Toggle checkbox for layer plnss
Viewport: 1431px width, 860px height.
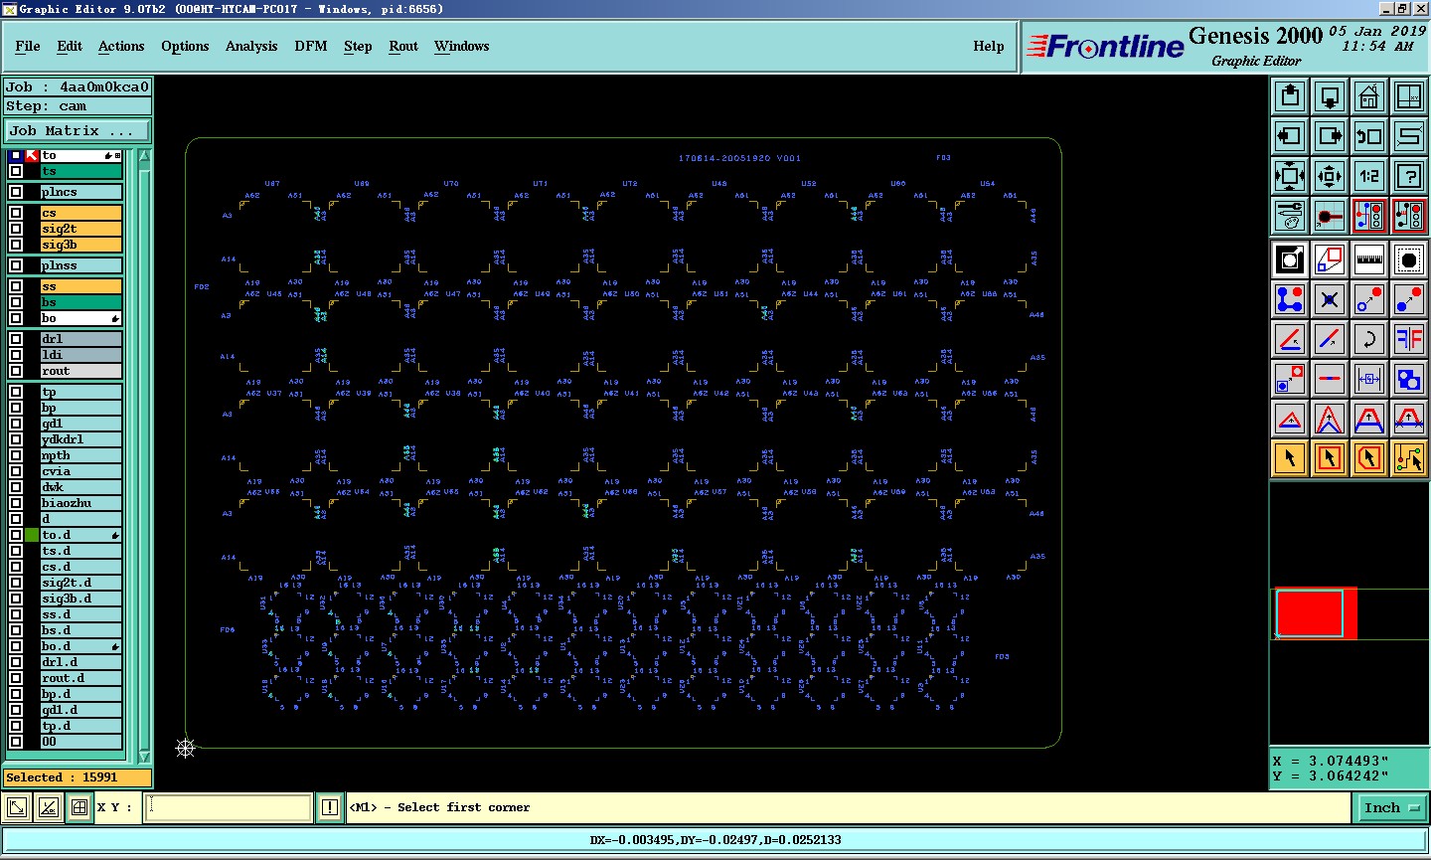coord(16,265)
